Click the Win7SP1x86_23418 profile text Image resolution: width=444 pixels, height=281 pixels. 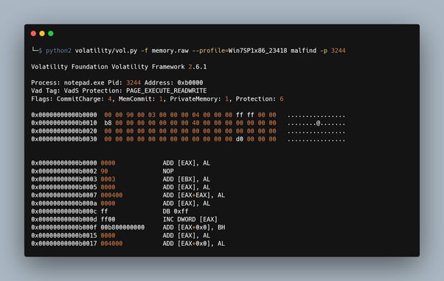coord(257,51)
